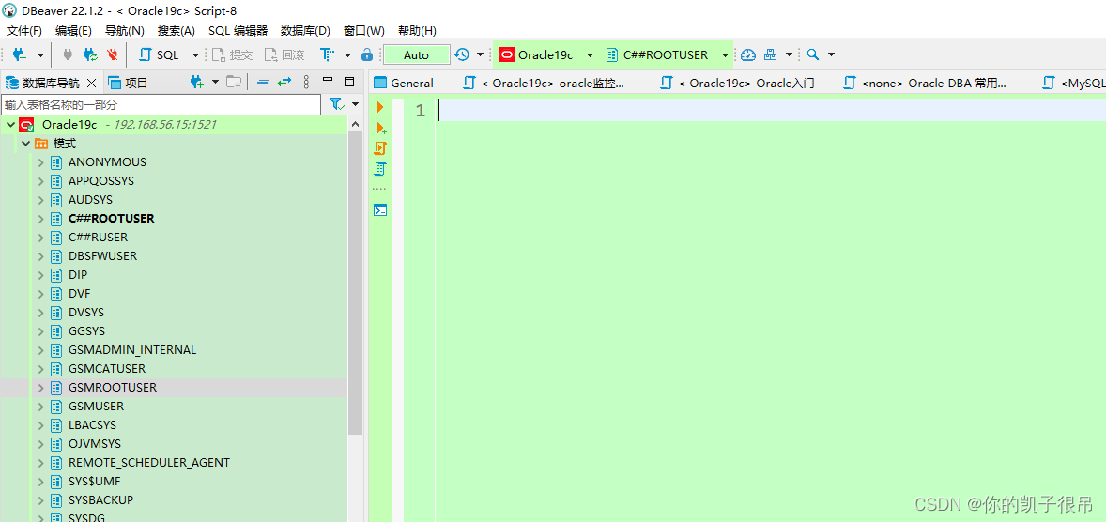Click the 输入表格名称的一部分 filter field

point(161,105)
